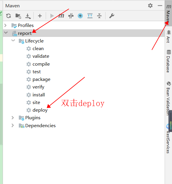Image resolution: width=172 pixels, height=184 pixels.
Task: Click Download Sources and Documentation icon
Action: point(28,16)
